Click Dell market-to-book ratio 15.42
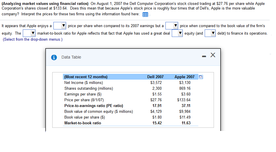Viewport: 276px width, 152px height. click(157, 123)
